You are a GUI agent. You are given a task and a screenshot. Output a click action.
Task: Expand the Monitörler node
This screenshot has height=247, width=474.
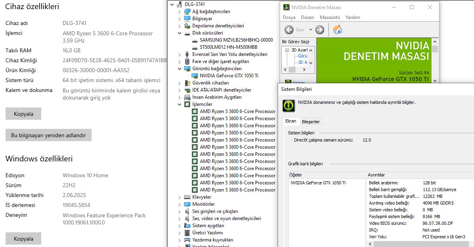tap(180, 204)
